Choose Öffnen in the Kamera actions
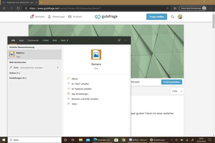The image size is (215, 143). pyautogui.click(x=75, y=79)
